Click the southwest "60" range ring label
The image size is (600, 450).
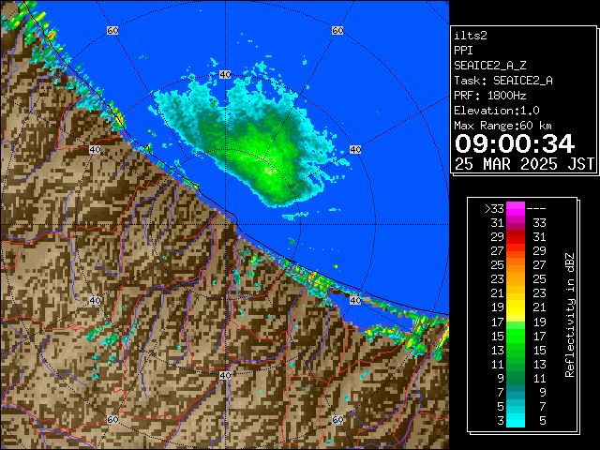pos(112,419)
